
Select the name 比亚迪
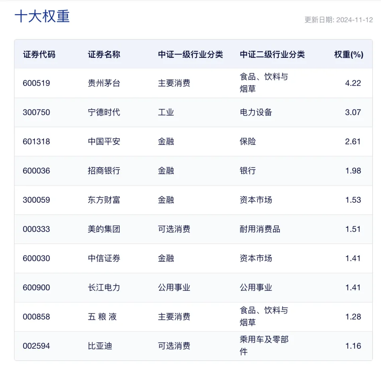pyautogui.click(x=100, y=346)
